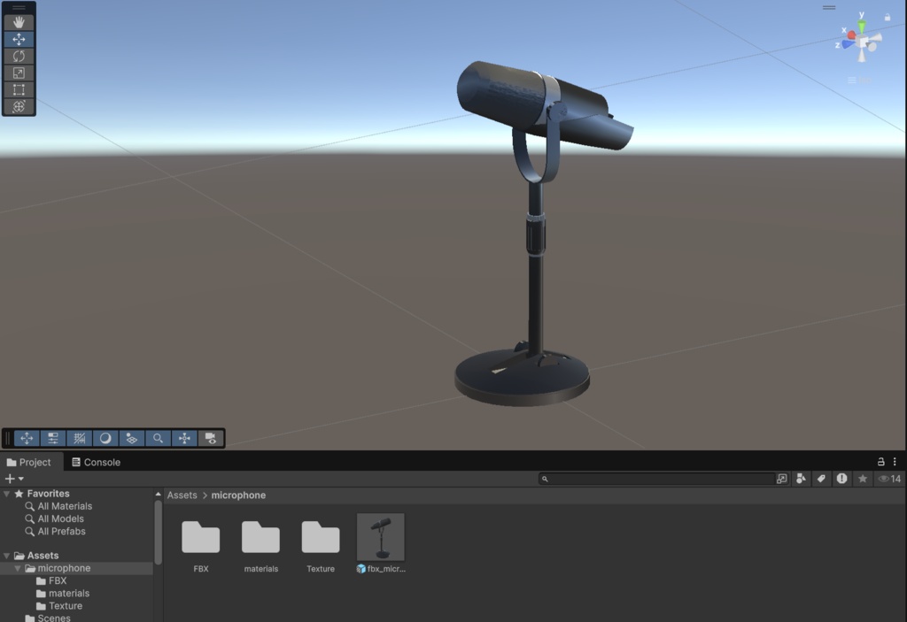Select the FBX folder icon in grid

201,537
